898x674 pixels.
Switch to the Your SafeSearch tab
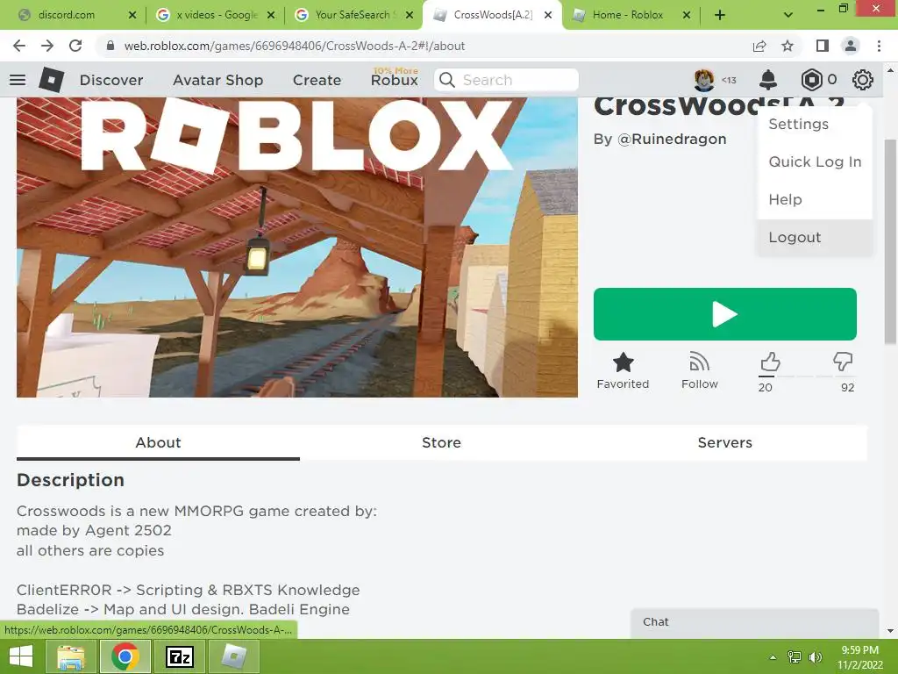click(355, 15)
